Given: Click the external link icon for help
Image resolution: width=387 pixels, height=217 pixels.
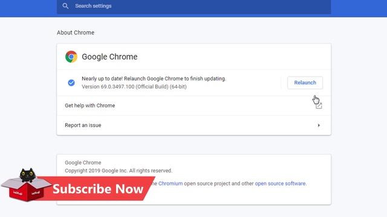Looking at the screenshot, I should [x=319, y=106].
